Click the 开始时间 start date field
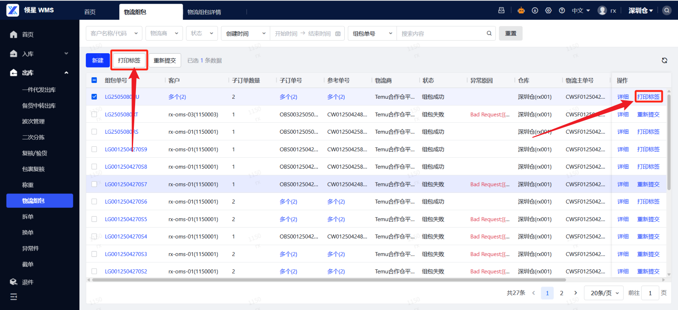The image size is (678, 310). pyautogui.click(x=286, y=34)
